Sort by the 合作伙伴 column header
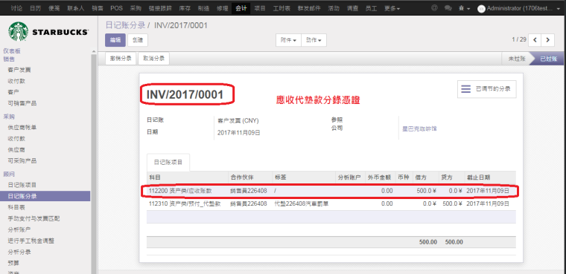 point(250,177)
